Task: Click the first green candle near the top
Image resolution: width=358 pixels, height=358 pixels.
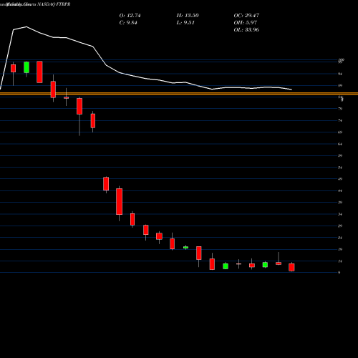Action: (26, 67)
